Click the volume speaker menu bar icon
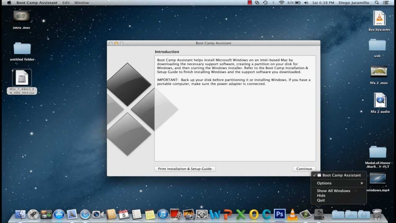The width and height of the screenshot is (396, 223). pyautogui.click(x=306, y=2)
